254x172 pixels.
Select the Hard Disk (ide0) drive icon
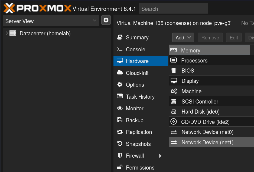click(174, 112)
